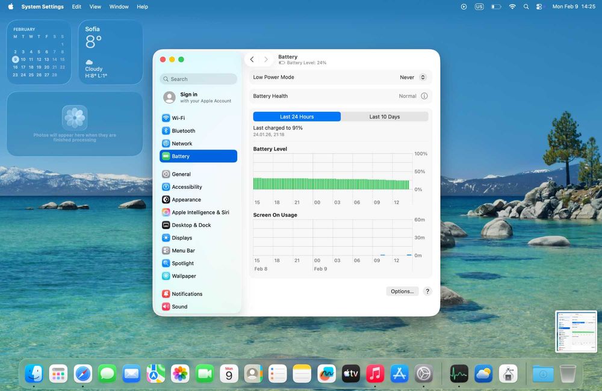Image resolution: width=602 pixels, height=391 pixels.
Task: Open Apple Intelligence & Siri settings
Action: (x=198, y=212)
